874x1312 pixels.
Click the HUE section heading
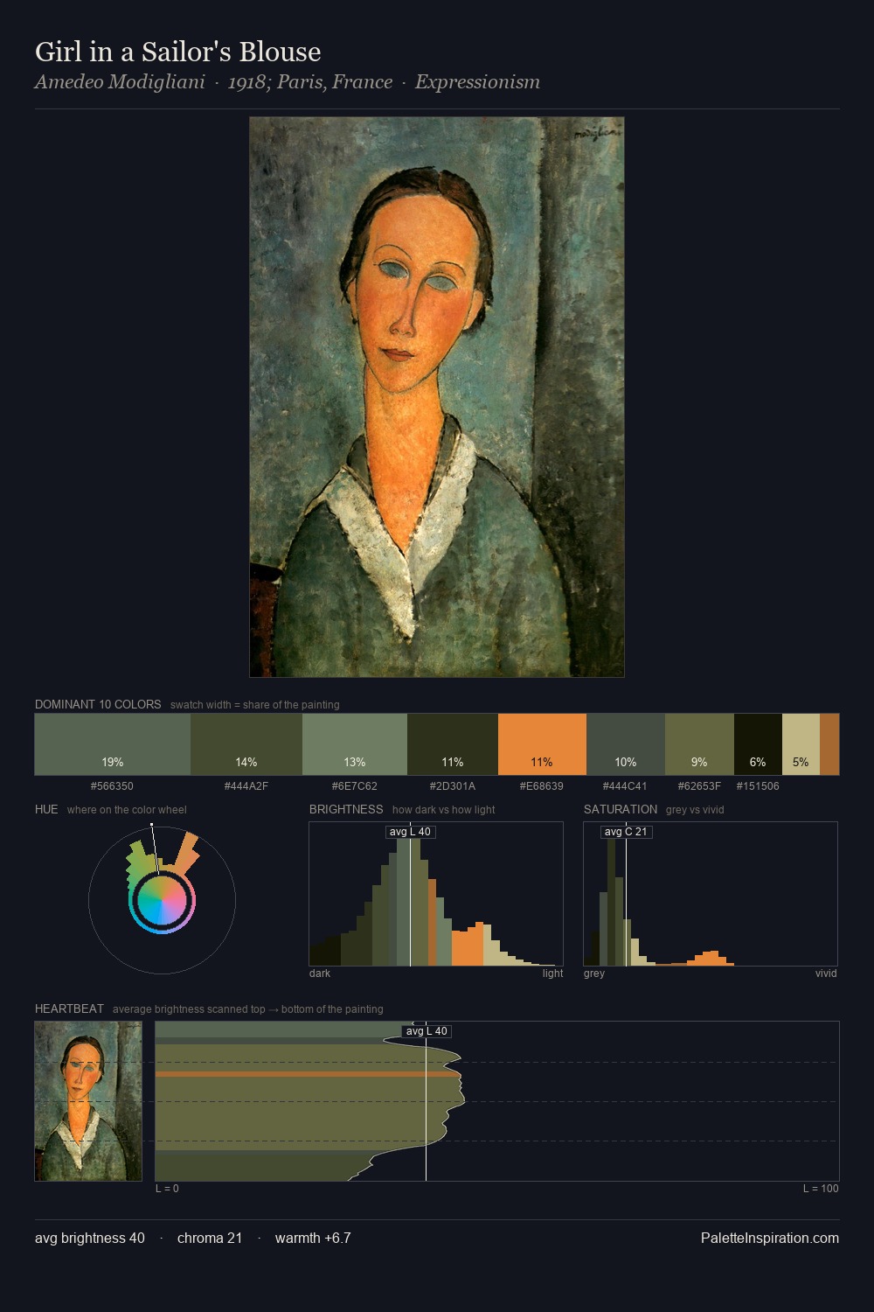pos(46,809)
